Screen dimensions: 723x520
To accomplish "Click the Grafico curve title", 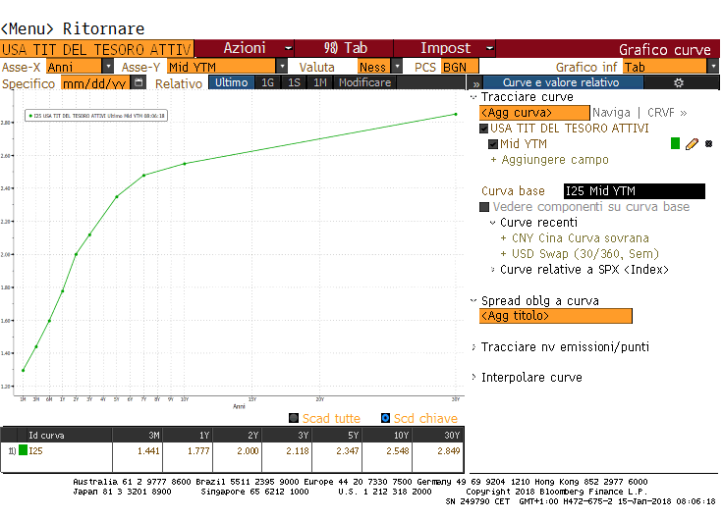I will click(664, 50).
